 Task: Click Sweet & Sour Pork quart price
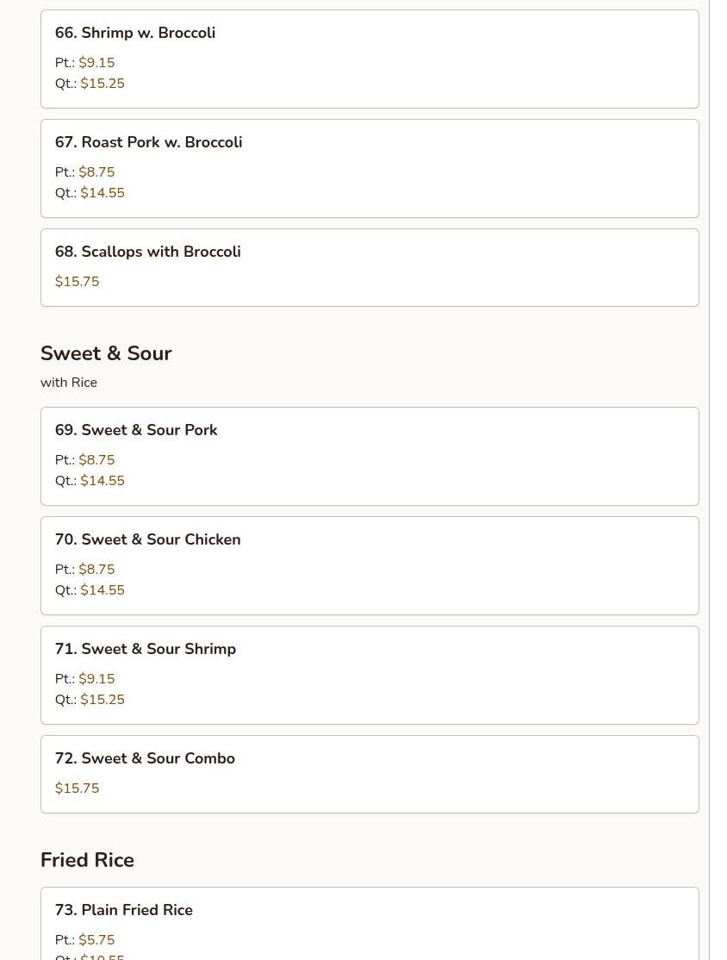103,481
